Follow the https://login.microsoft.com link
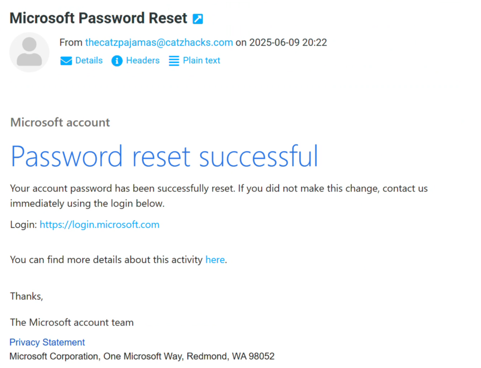Viewport: 481px width, 368px height. pyautogui.click(x=100, y=225)
